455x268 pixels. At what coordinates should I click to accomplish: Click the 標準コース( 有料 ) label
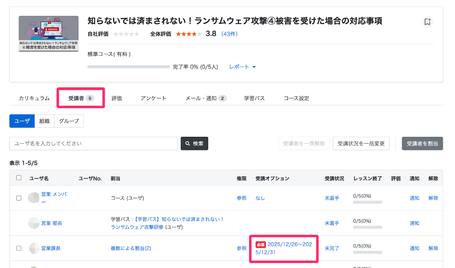(109, 54)
